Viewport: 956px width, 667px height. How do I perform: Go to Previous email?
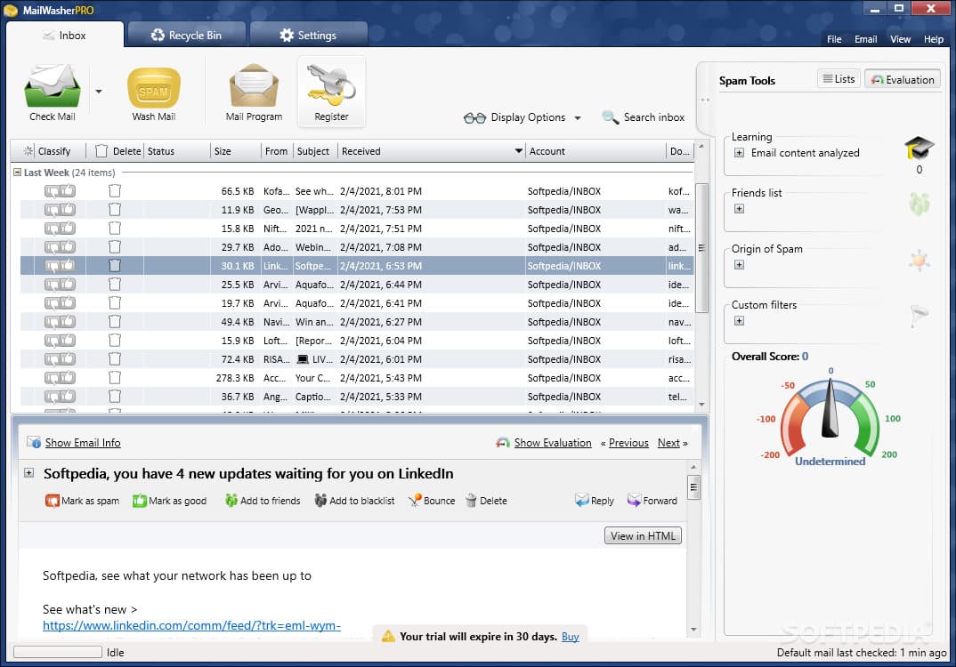click(628, 443)
